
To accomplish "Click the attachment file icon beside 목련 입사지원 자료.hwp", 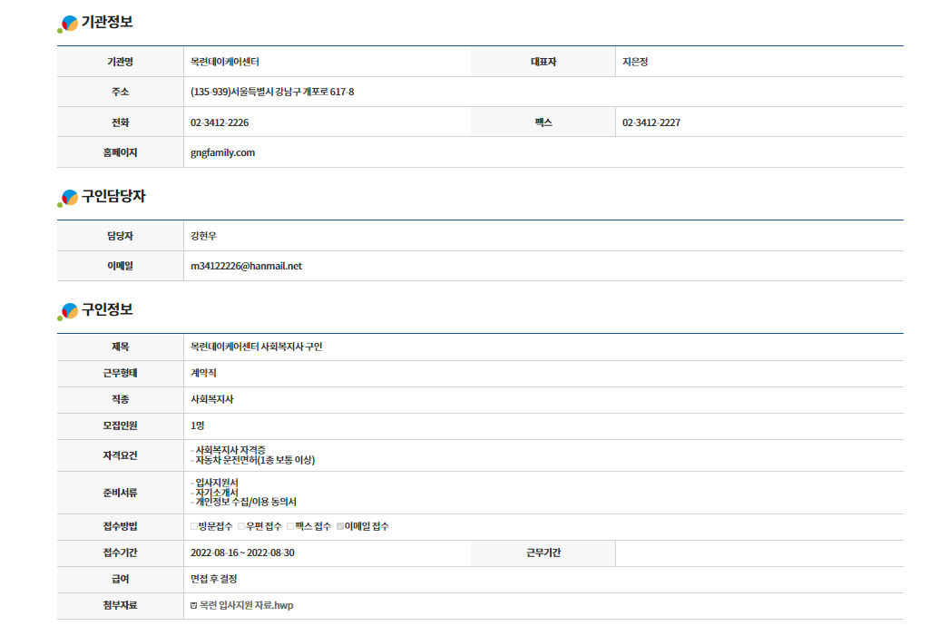I will (193, 605).
